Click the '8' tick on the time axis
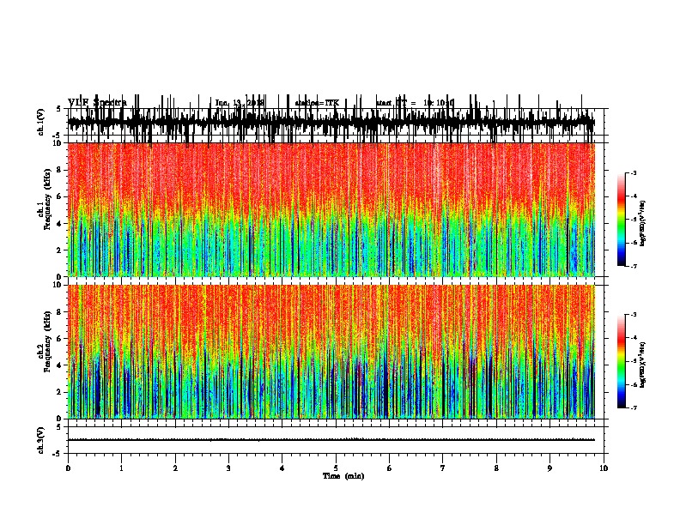This screenshot has width=680, height=525. 496,468
